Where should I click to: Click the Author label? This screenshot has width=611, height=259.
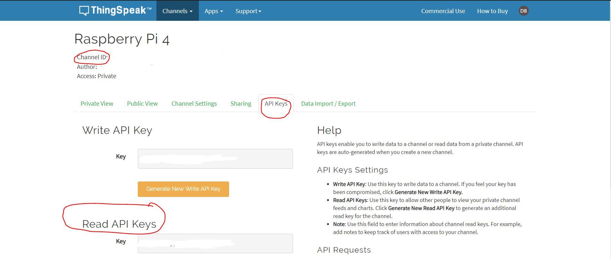[87, 67]
